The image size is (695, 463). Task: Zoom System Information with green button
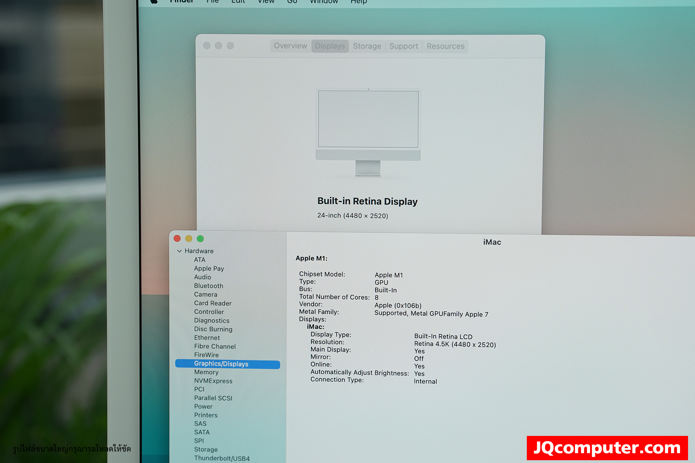[200, 239]
